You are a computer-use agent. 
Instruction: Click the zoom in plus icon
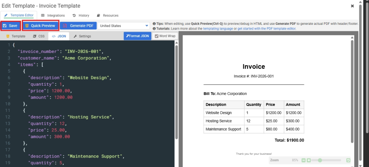[x=308, y=160]
